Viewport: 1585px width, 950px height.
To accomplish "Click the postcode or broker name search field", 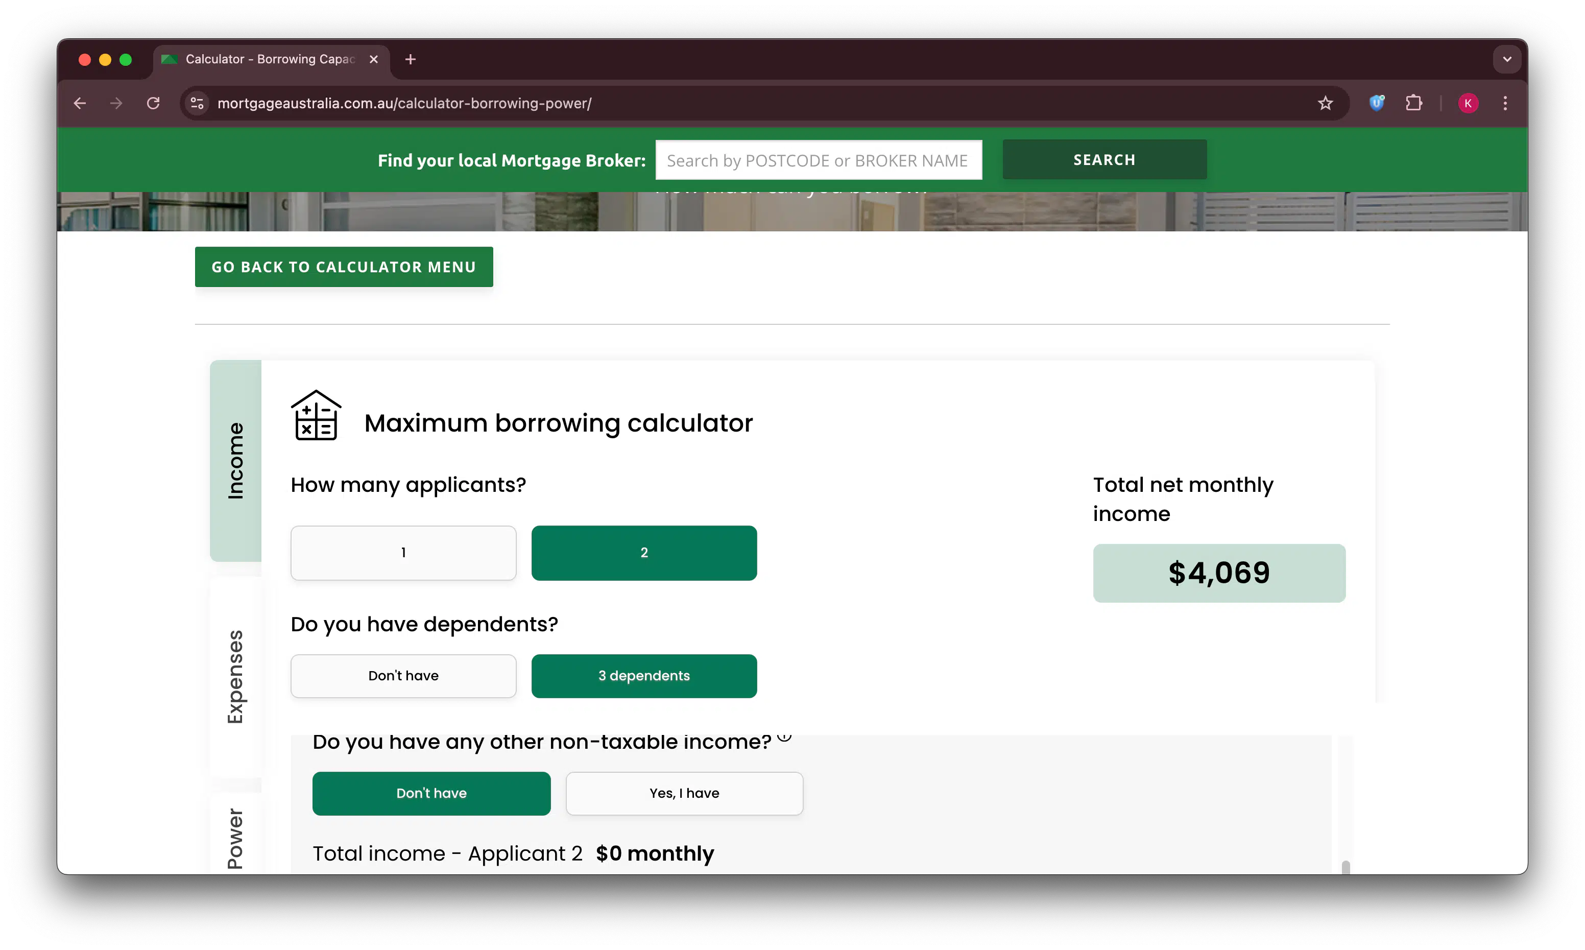I will (819, 160).
